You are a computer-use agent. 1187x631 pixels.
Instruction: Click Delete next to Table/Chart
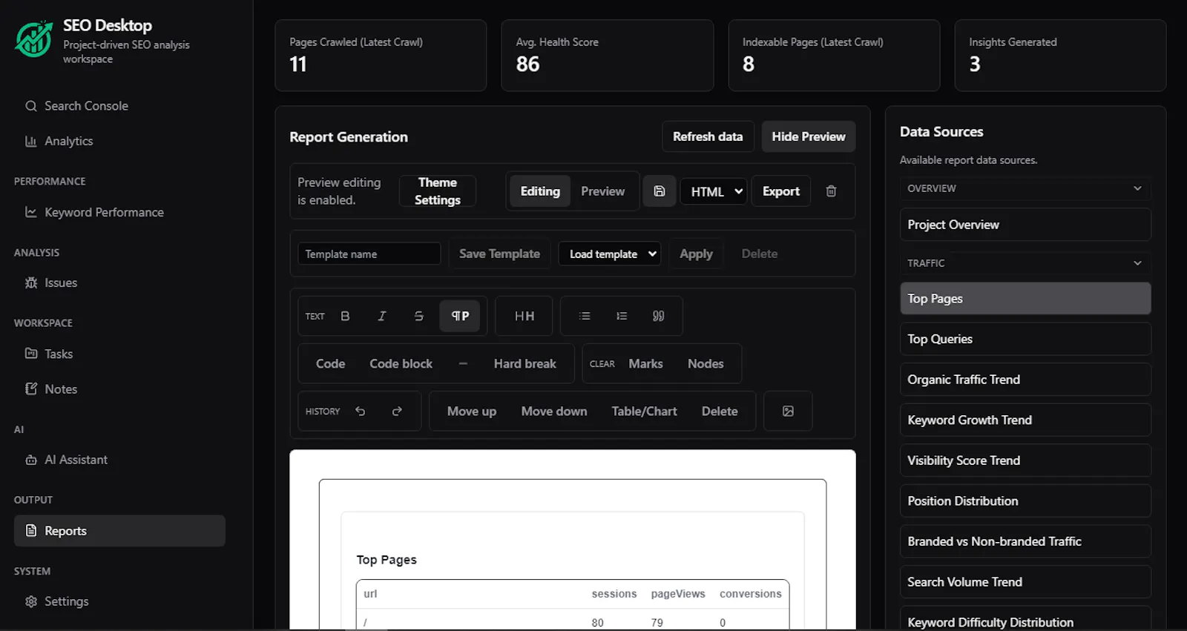point(720,411)
